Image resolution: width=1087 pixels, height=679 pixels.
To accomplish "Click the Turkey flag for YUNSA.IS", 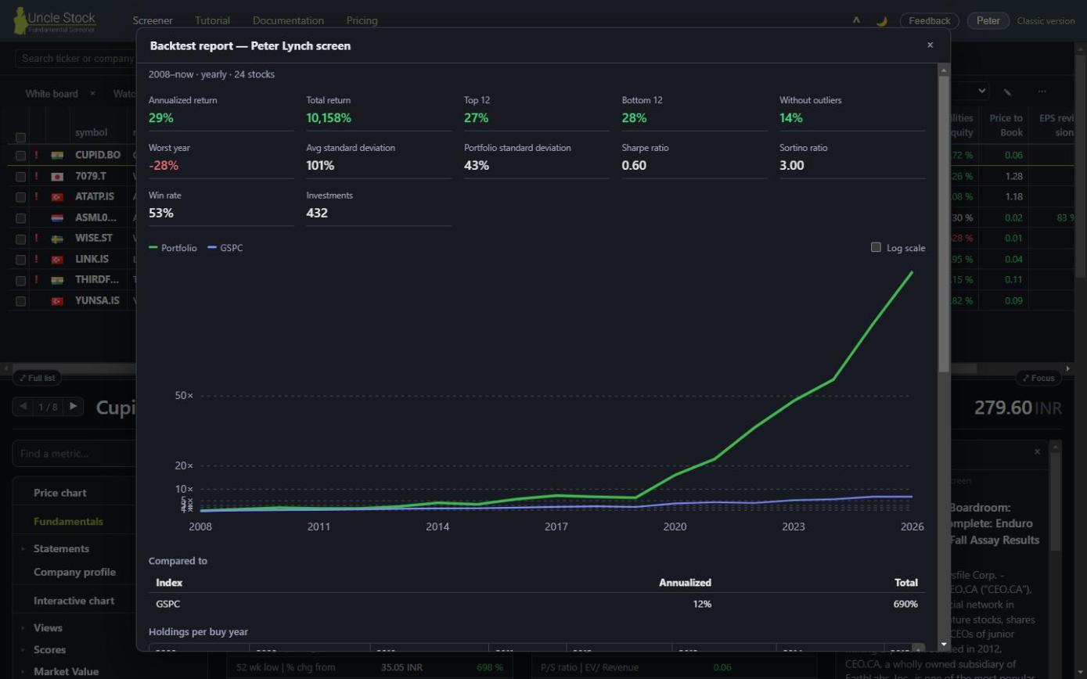I will pyautogui.click(x=57, y=300).
